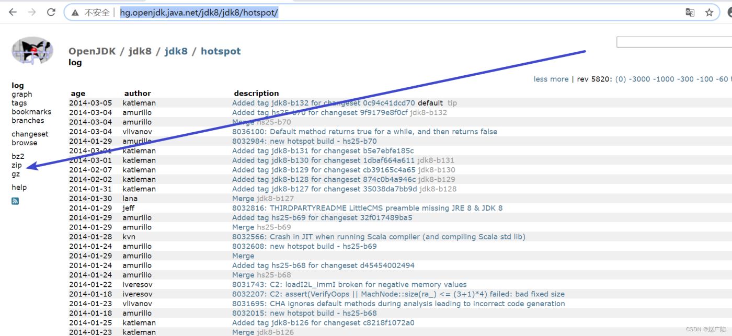Open the changeset sidebar link
Viewport: 732px width, 336px height.
click(x=30, y=134)
